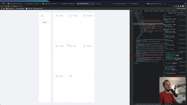The image size is (187, 105).
Task: Open the Chrome three-dot menu
Action: tap(185, 6)
